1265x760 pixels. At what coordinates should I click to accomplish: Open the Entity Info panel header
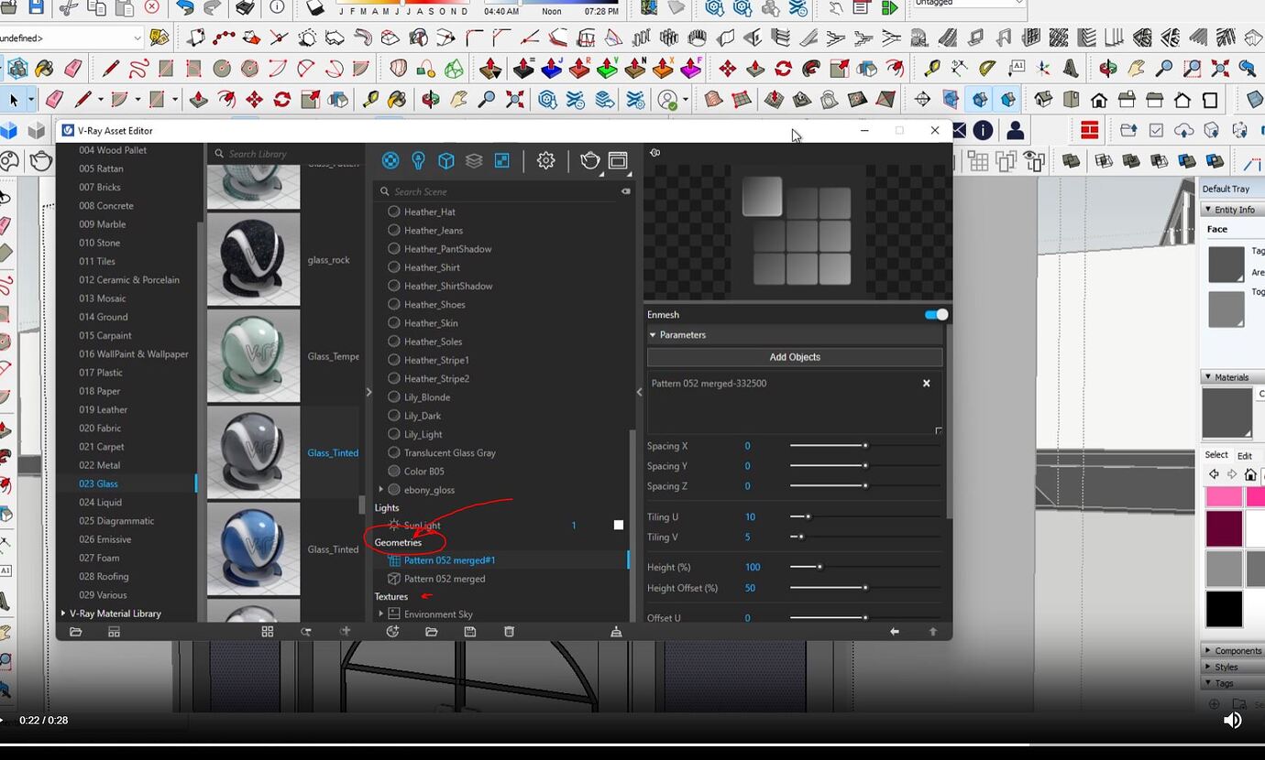point(1231,209)
